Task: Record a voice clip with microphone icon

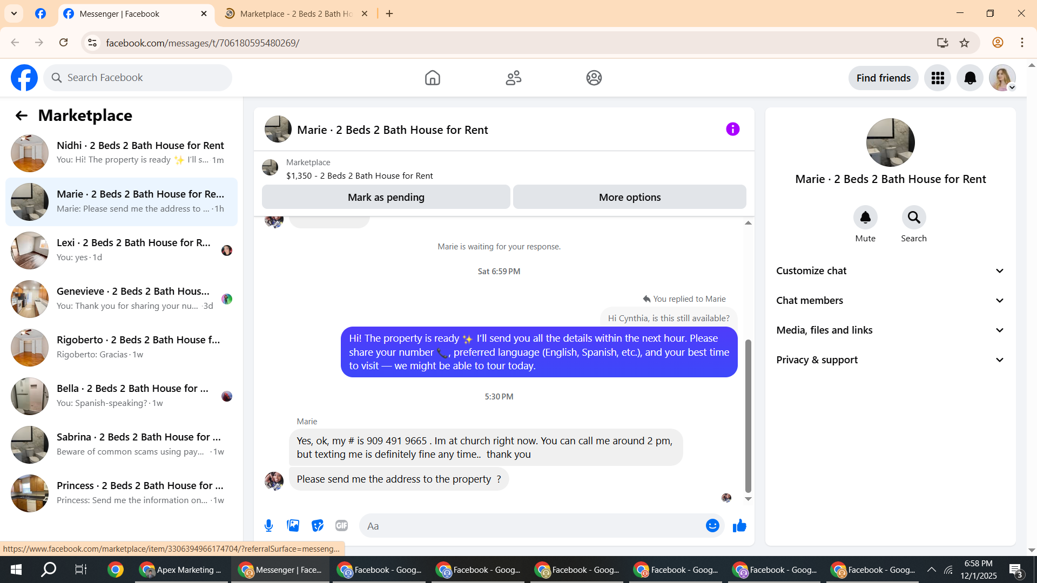Action: point(268,526)
